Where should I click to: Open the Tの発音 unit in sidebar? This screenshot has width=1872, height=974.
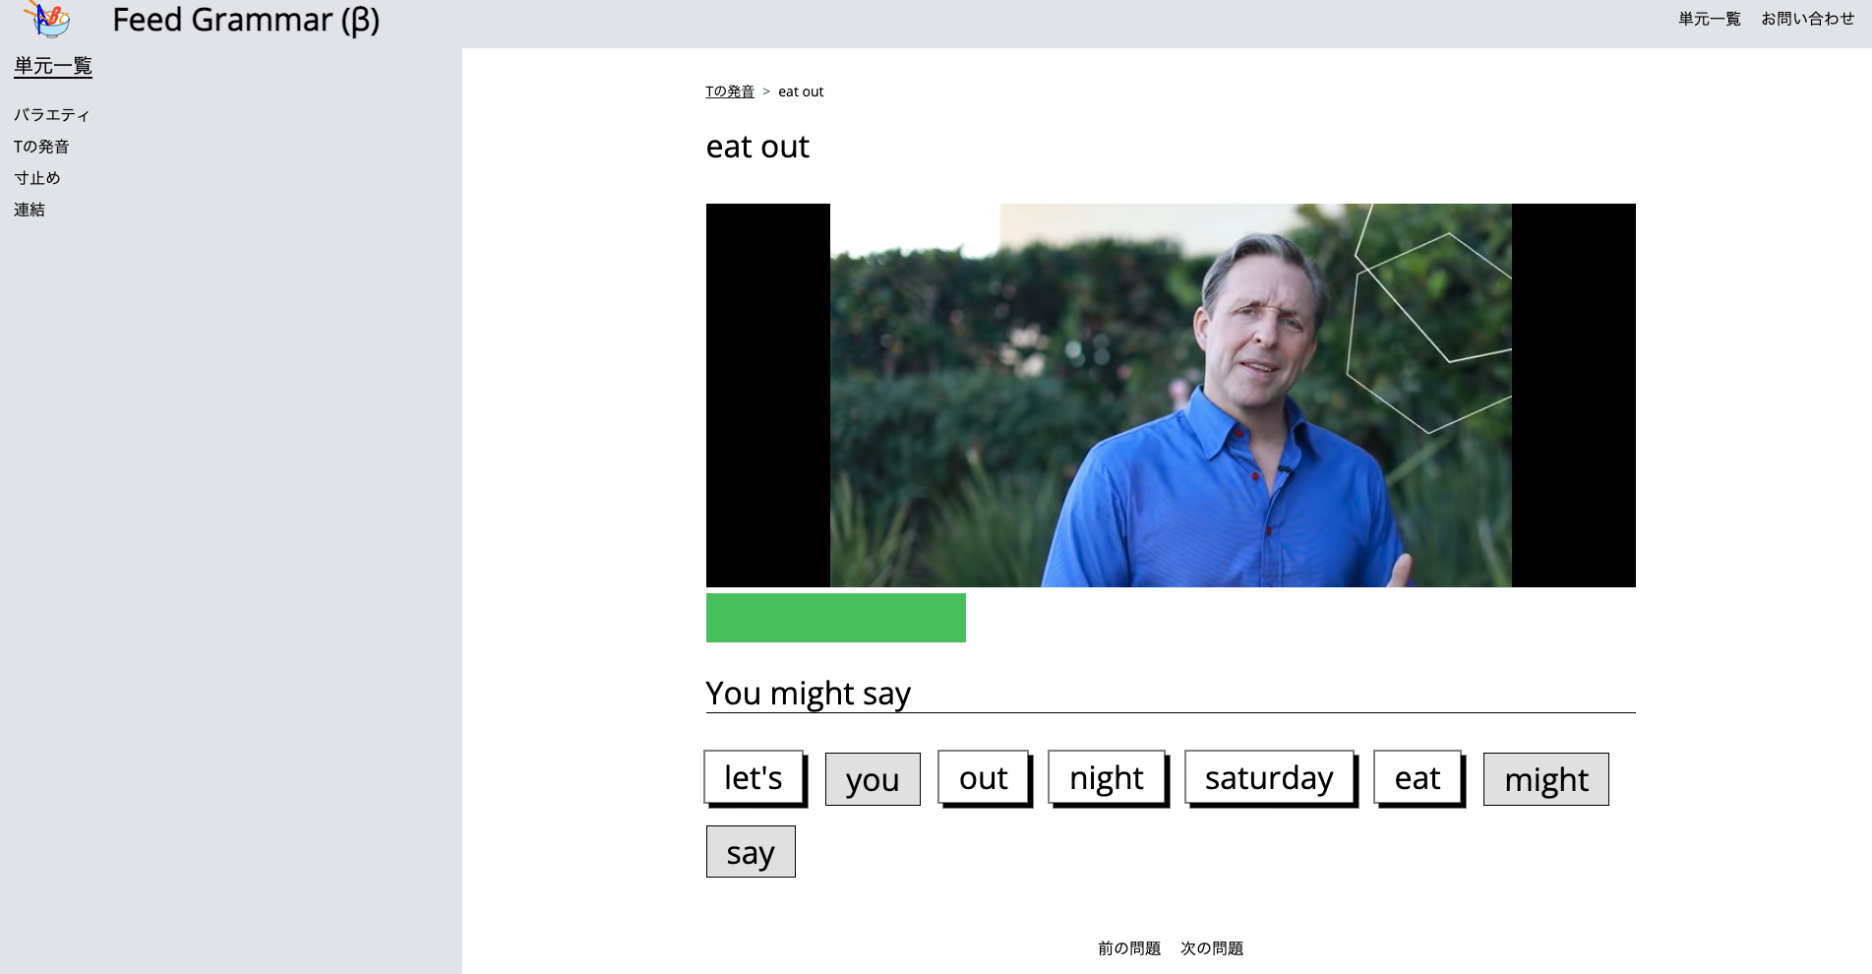click(x=41, y=147)
